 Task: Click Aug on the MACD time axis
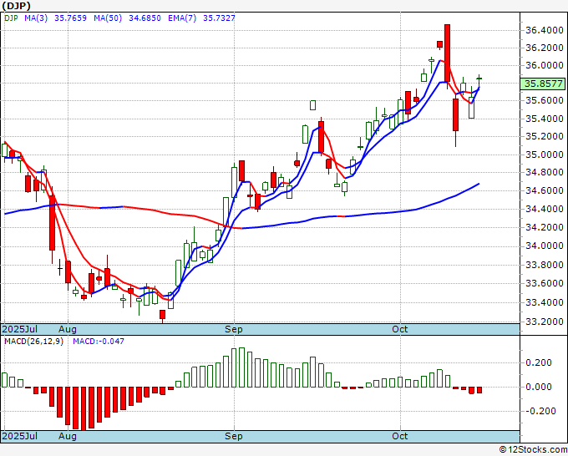pos(68,436)
